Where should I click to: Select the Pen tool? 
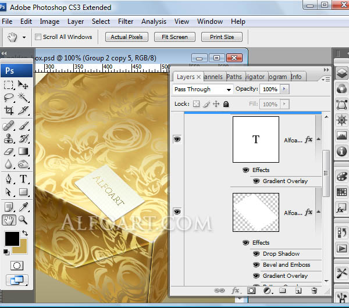[x=9, y=179]
